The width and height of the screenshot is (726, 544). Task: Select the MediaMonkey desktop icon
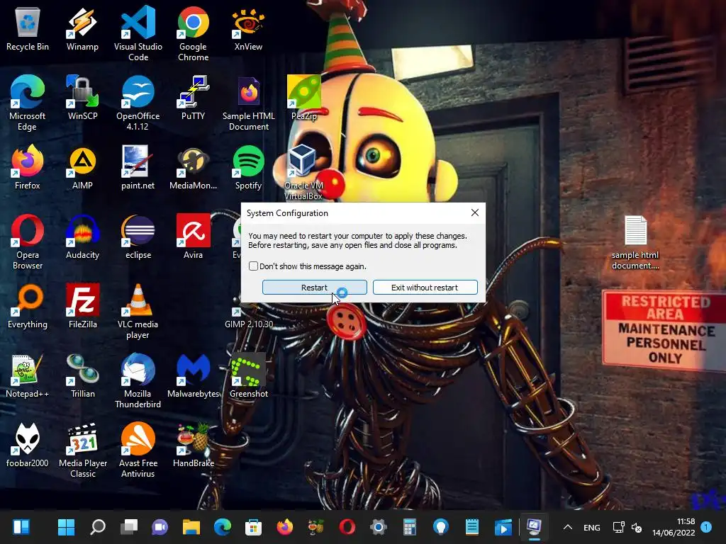pos(193,167)
